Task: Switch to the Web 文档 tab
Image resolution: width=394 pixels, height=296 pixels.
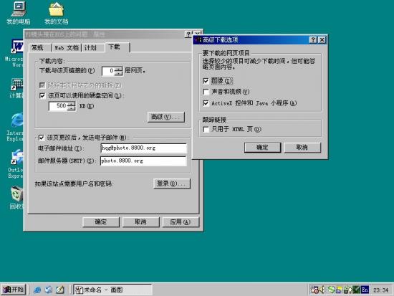Action: [x=67, y=48]
